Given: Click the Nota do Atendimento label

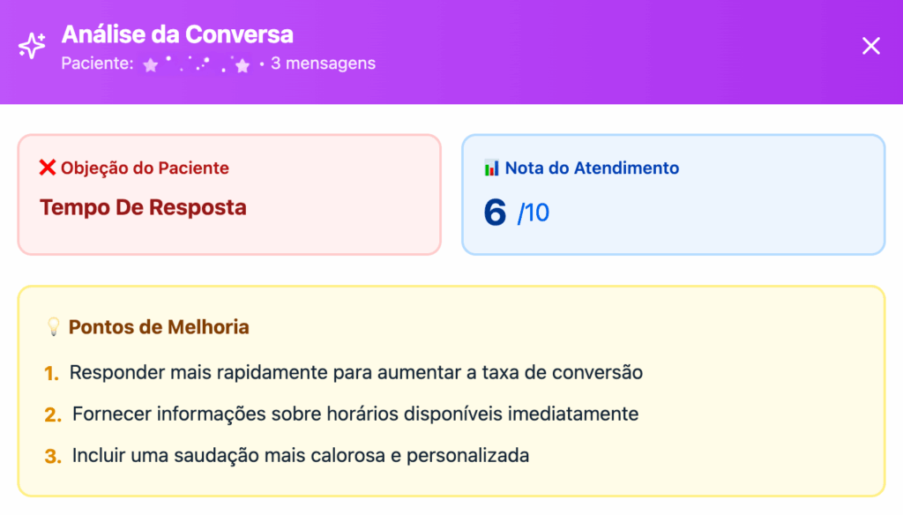Looking at the screenshot, I should click(x=592, y=168).
